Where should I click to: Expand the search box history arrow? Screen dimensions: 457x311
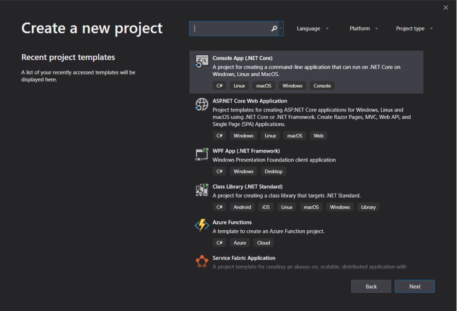pyautogui.click(x=281, y=29)
